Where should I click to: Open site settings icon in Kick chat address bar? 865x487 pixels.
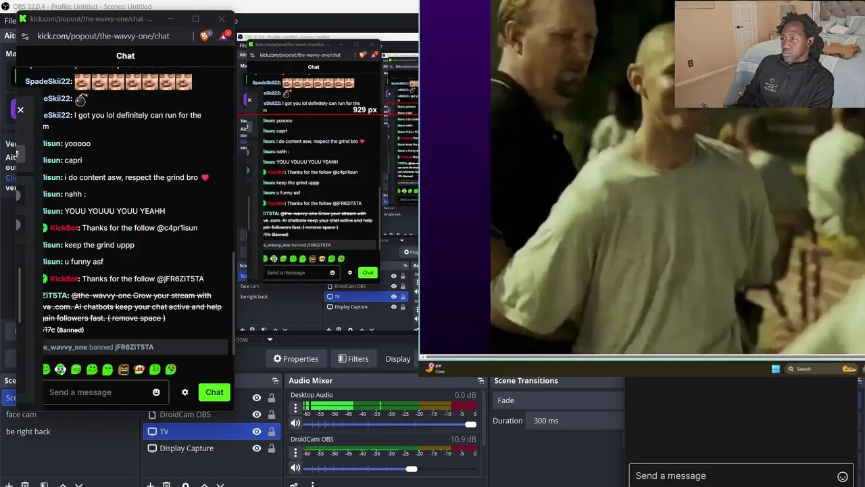pos(25,36)
